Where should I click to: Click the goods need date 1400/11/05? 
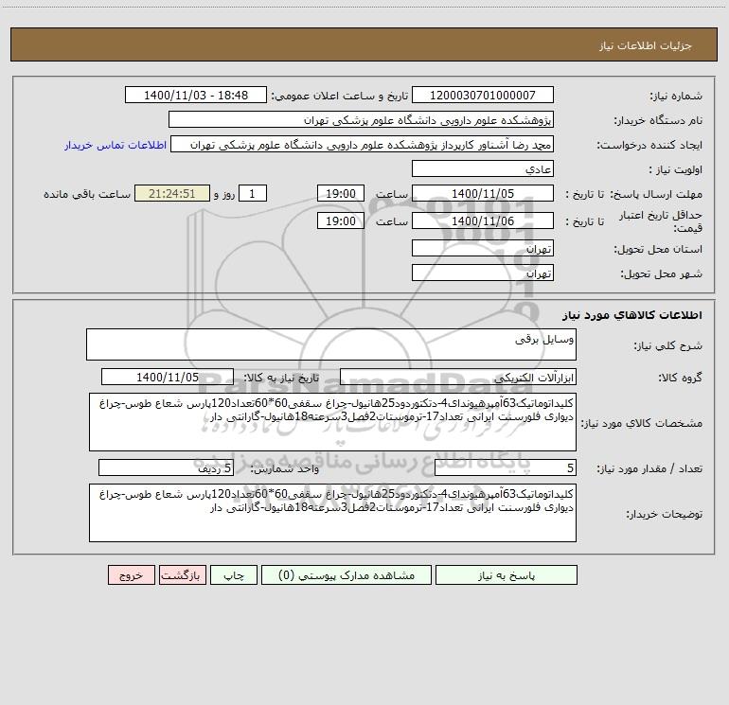tap(168, 377)
